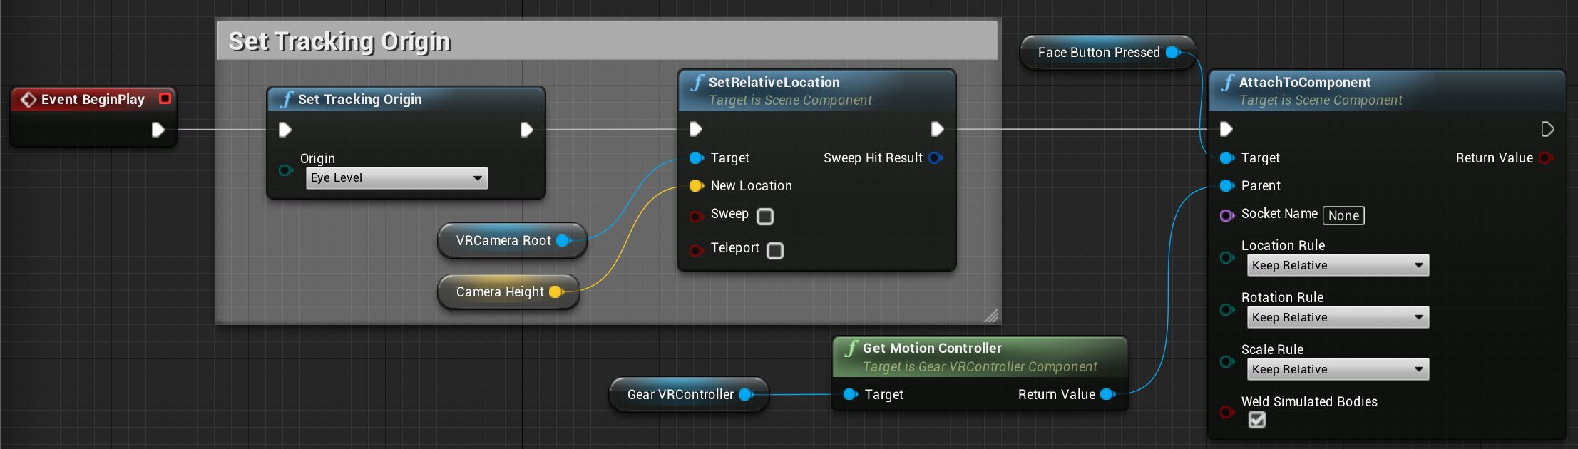Click AttachToComponent exec output pin
This screenshot has height=449, width=1578.
[1547, 129]
